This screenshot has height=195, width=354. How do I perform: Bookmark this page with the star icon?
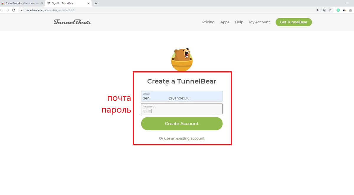click(x=330, y=10)
